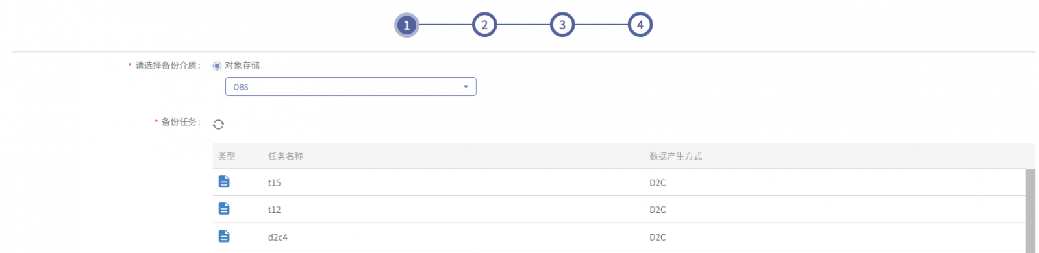Click the refresh backup tasks icon
Screen dimensions: 1039x253
(x=218, y=124)
